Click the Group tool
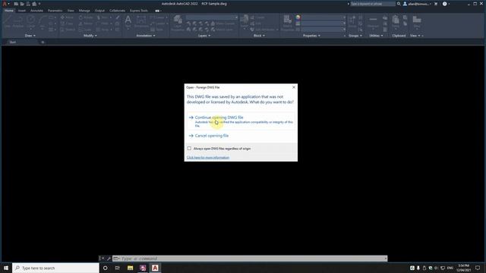Viewport: 486px width, 273px height. pos(352,22)
